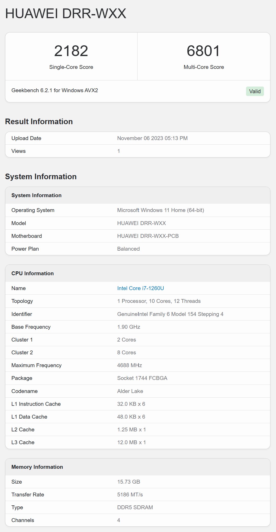Click the HUAWEI DRR-WXX-PCB motherboard value
The width and height of the screenshot is (276, 532).
148,236
